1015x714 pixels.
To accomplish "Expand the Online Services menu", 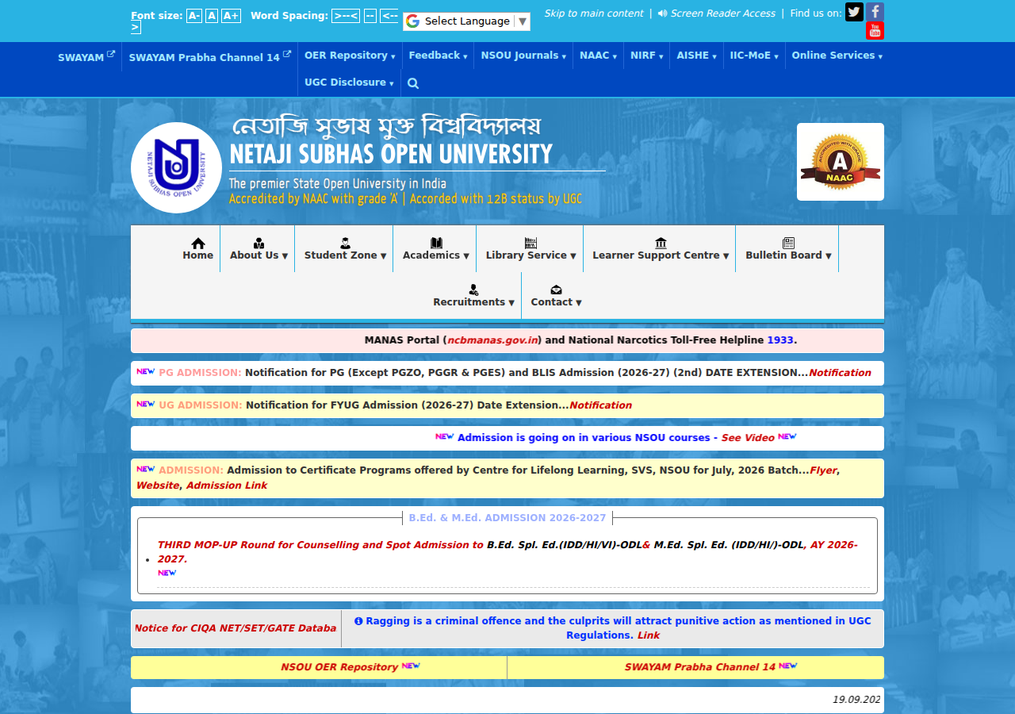I will pyautogui.click(x=837, y=56).
